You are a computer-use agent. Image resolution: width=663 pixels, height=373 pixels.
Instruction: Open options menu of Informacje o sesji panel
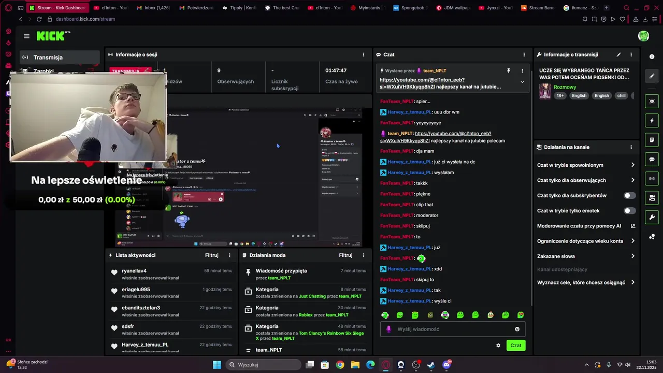[x=363, y=54]
